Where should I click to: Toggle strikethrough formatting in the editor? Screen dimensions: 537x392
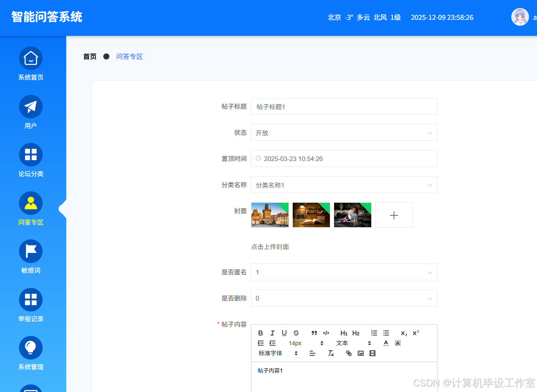[296, 333]
